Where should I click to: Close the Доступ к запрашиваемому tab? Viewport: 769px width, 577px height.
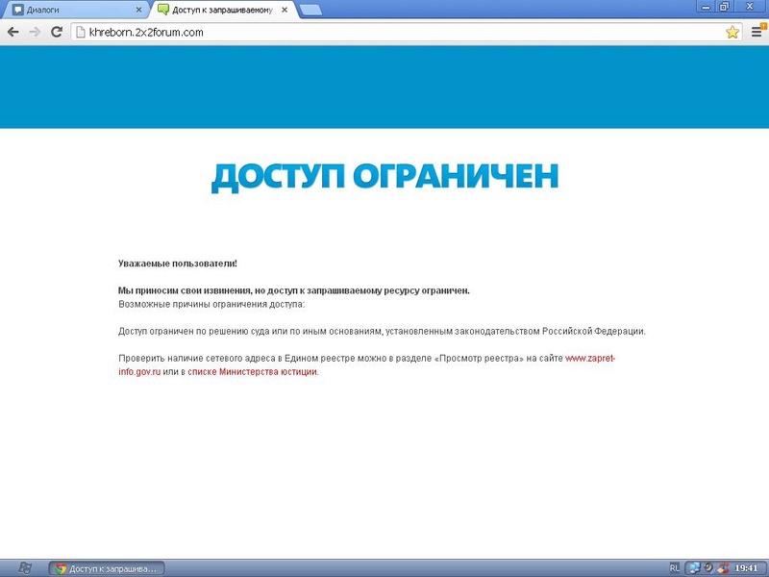[x=285, y=10]
